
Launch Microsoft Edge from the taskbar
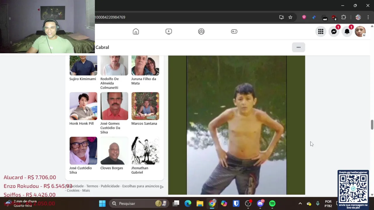click(x=188, y=204)
